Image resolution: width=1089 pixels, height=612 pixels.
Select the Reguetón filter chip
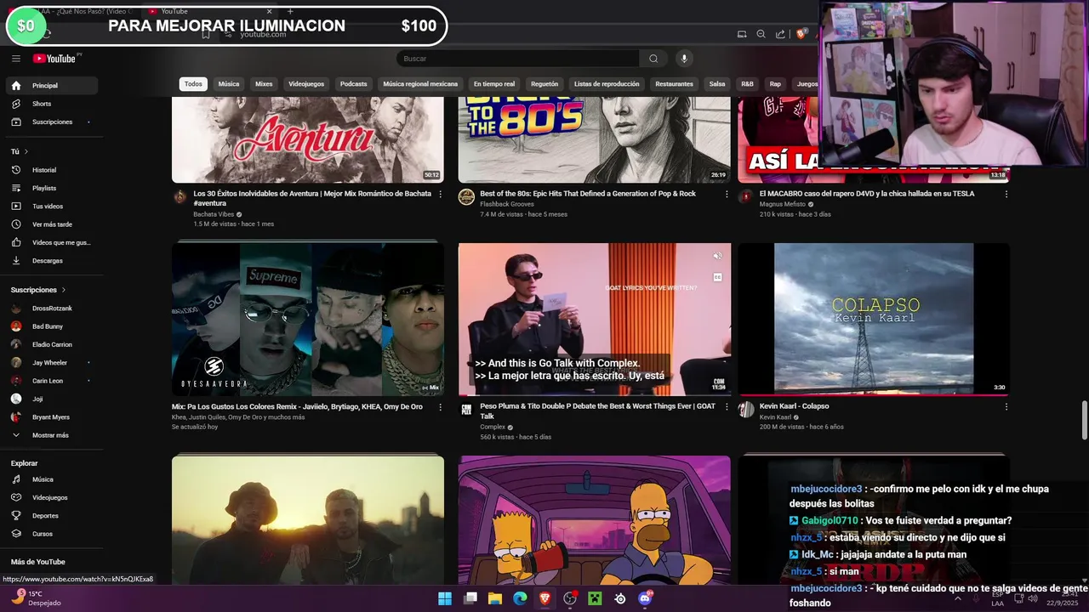coord(544,84)
